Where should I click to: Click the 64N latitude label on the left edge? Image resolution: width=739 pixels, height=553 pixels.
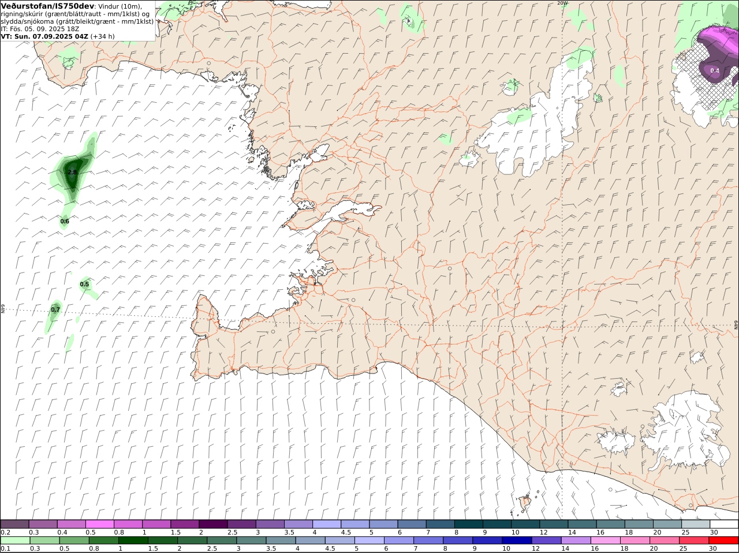[3, 309]
